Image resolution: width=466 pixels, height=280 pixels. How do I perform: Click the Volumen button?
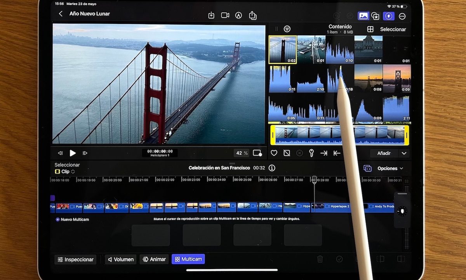point(120,259)
